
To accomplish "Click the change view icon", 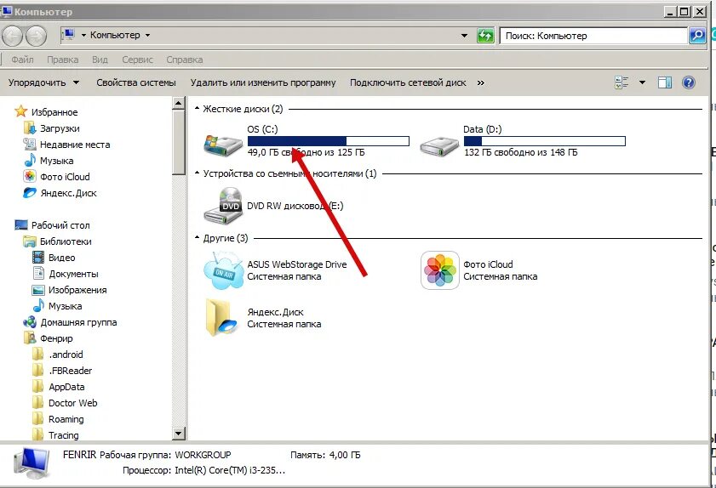I will 621,82.
